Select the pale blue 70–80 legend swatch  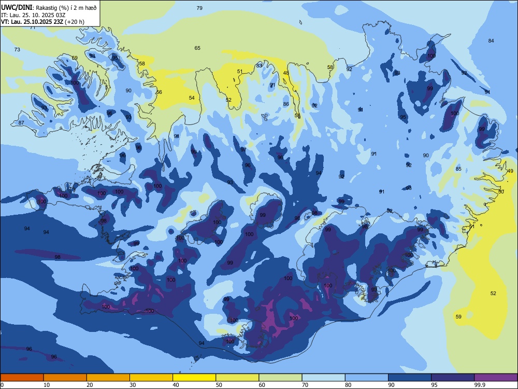[x=324, y=378]
